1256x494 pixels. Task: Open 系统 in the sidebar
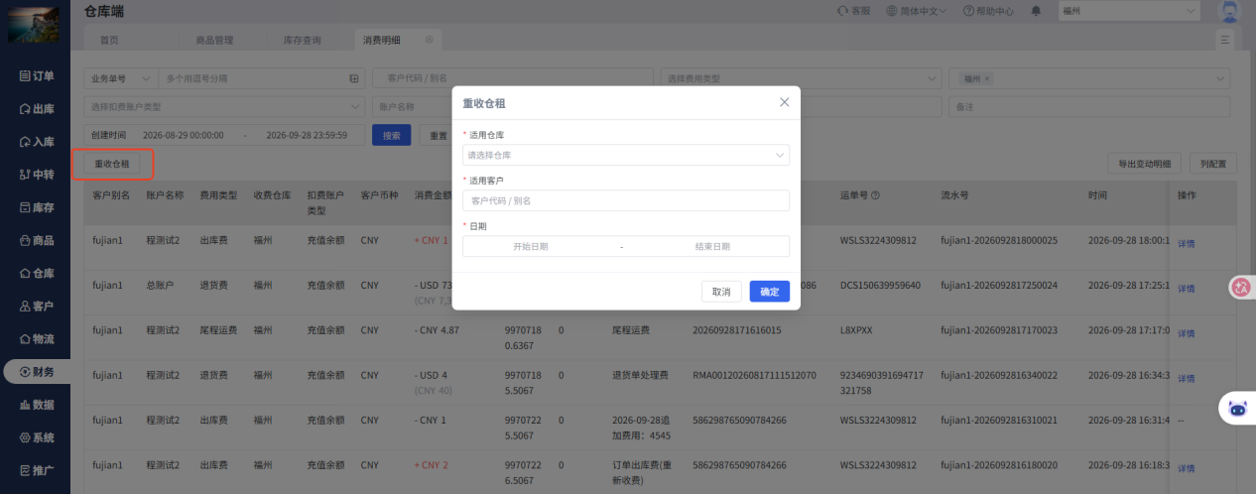pos(36,437)
